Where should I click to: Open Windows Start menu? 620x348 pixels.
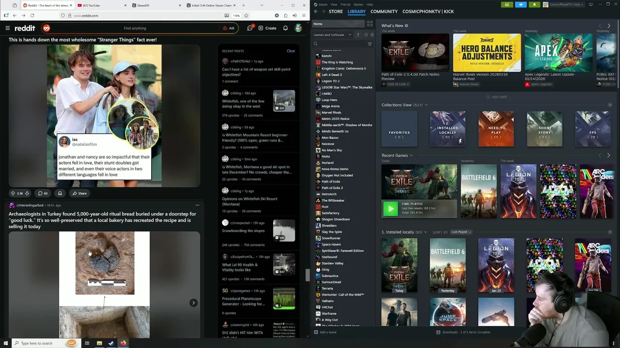(x=5, y=343)
